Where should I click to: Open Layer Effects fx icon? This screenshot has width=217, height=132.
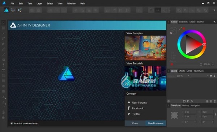point(192,101)
